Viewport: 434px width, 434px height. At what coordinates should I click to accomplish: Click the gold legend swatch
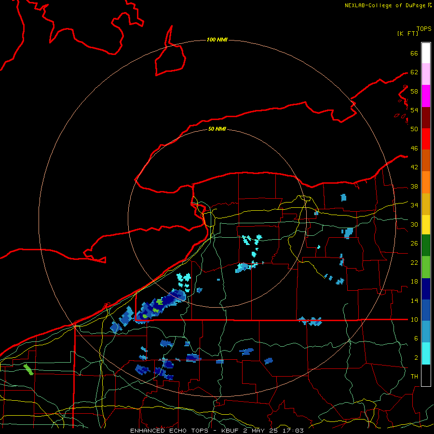pos(426,204)
